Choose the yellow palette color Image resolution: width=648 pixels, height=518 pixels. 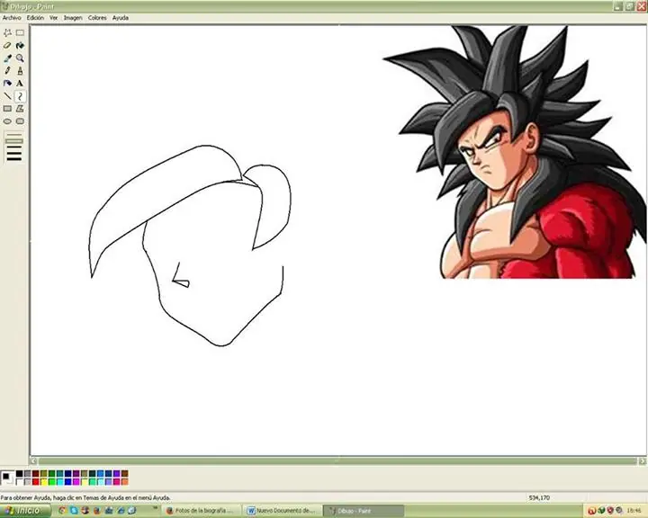pos(44,482)
